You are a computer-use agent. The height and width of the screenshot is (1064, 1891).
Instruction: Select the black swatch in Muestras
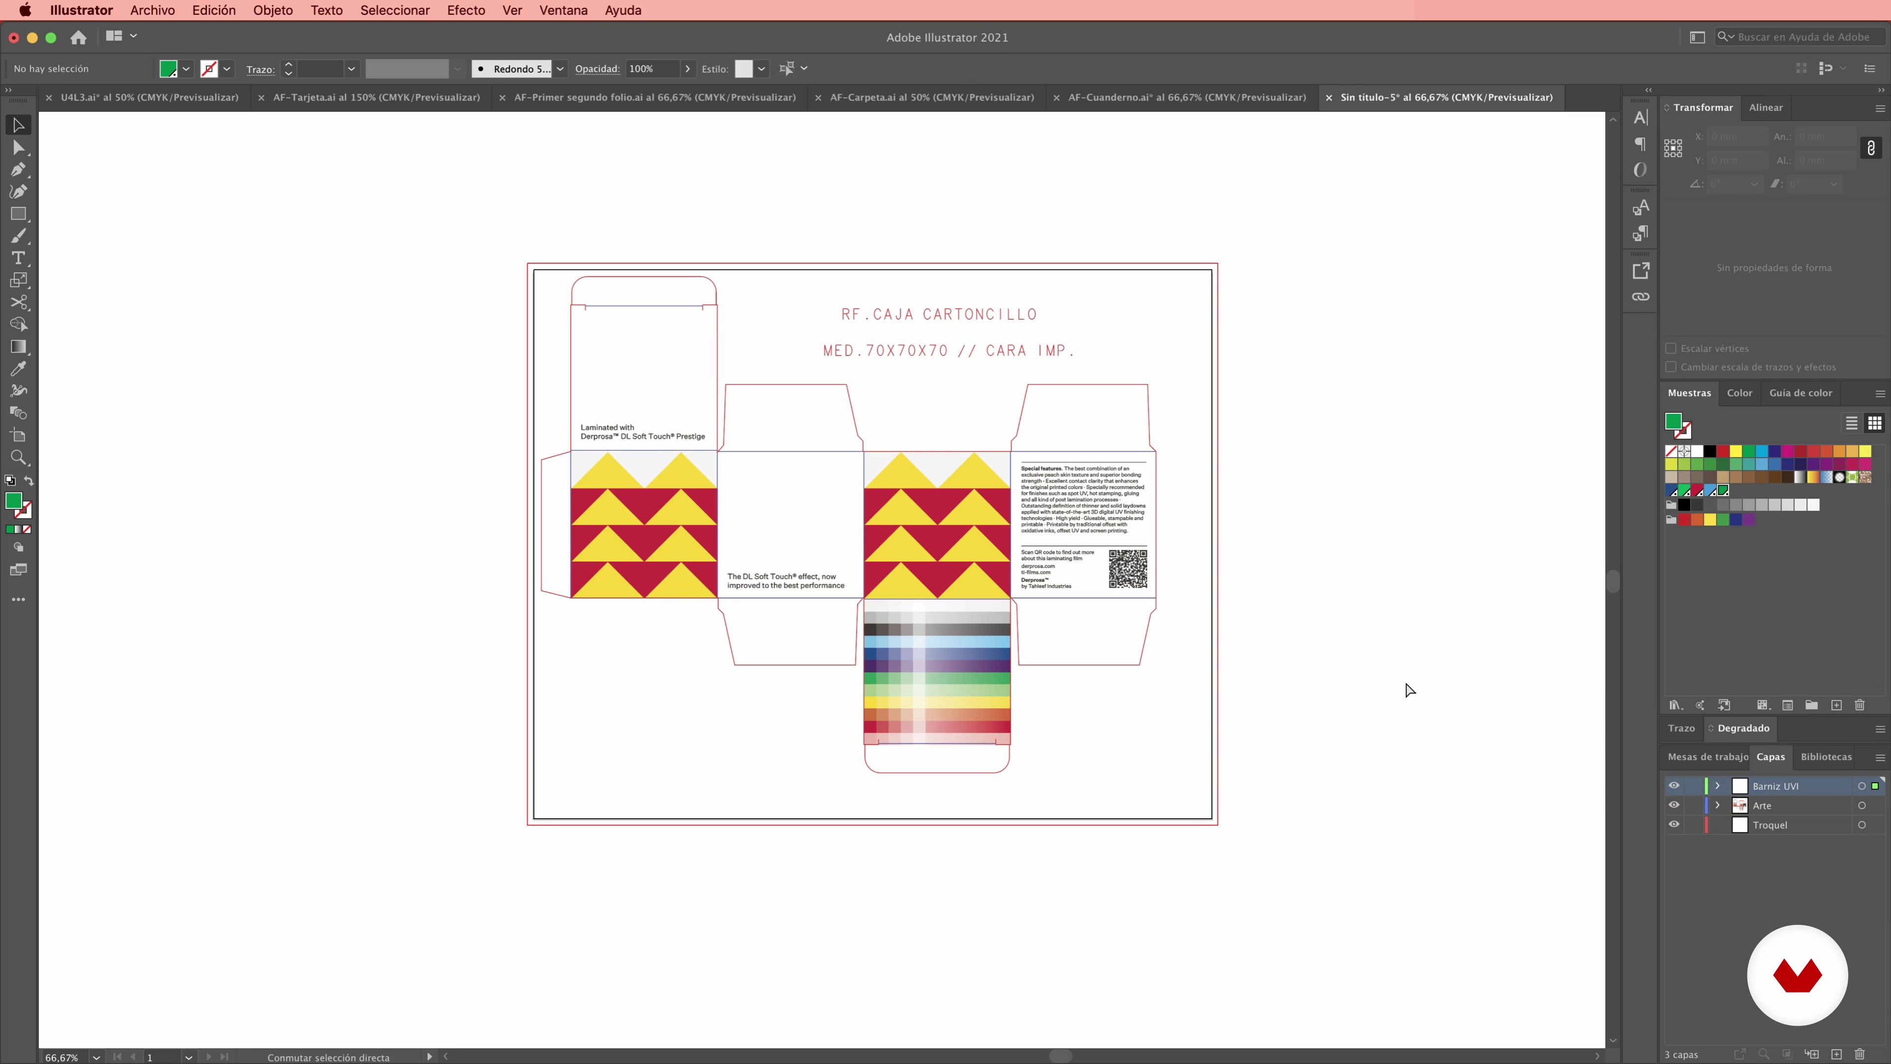[1710, 451]
